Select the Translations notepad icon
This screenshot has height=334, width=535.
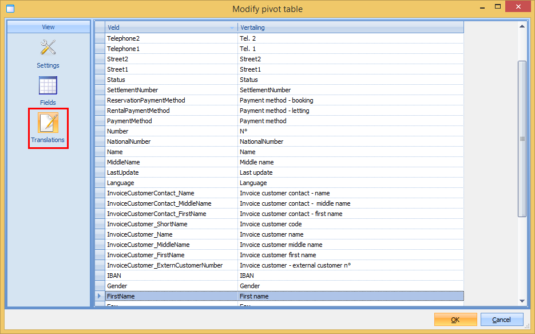coord(48,123)
